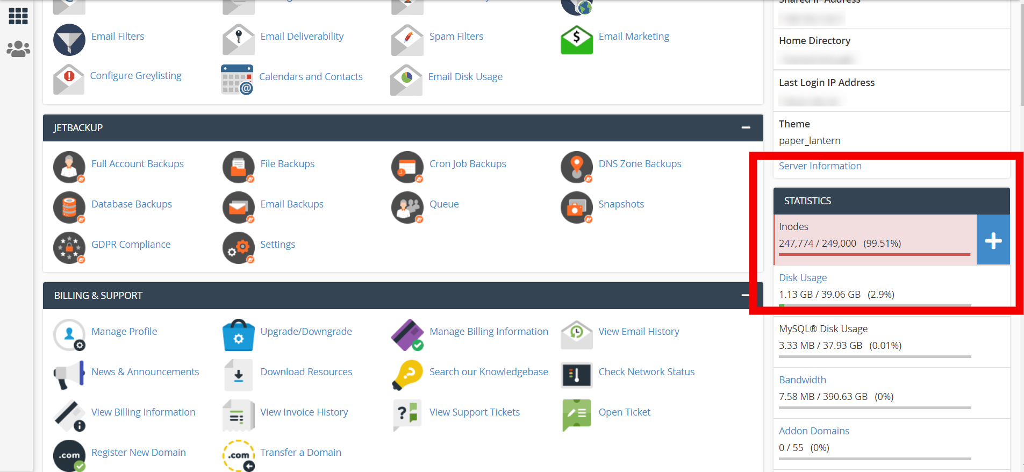Click the Disk Usage statistics link
Screen dimensions: 1024x472
(x=803, y=278)
